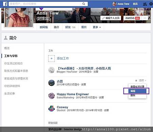Select 工作与学历 in the sidebar
Screen dimensions: 153x132
(11, 56)
